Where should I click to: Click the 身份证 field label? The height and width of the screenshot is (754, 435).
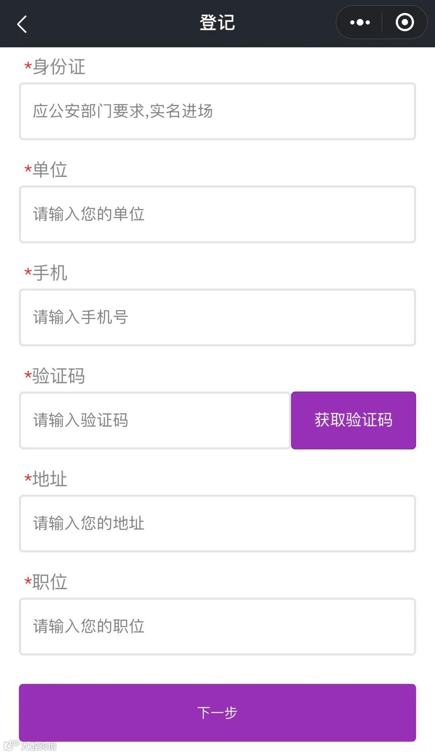pos(59,67)
